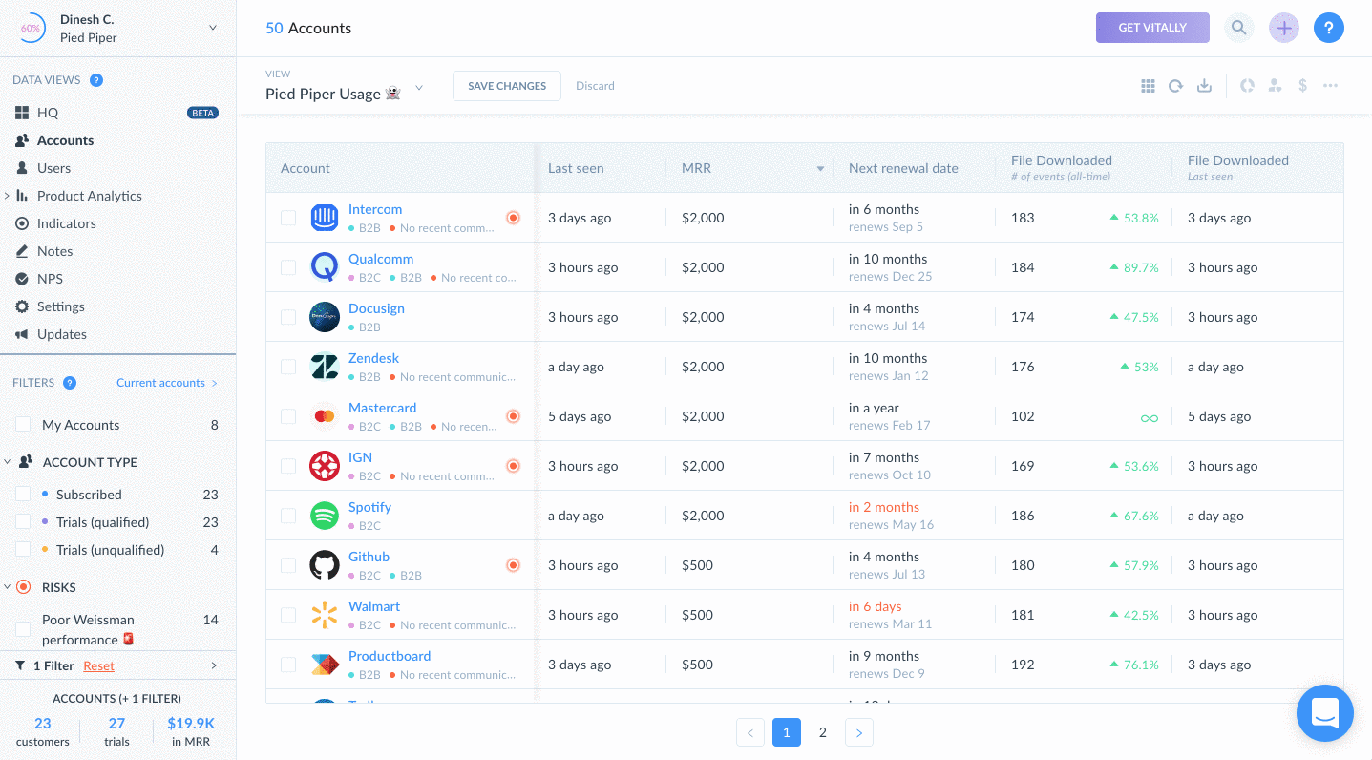Open the Qualcomm account link
The height and width of the screenshot is (760, 1372).
(381, 259)
